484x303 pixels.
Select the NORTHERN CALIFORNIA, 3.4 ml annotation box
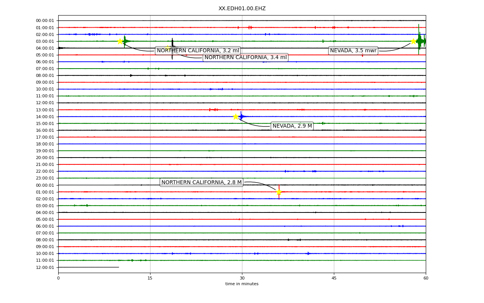click(245, 58)
